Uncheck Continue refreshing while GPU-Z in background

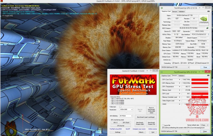[163, 128]
